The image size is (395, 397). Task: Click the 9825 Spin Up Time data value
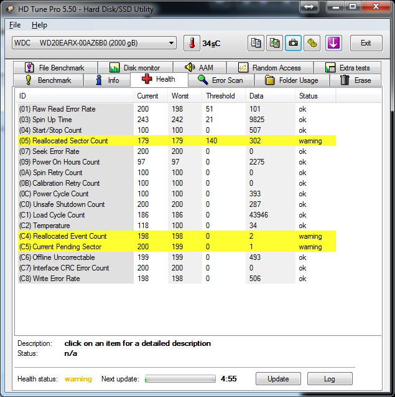pyautogui.click(x=257, y=120)
